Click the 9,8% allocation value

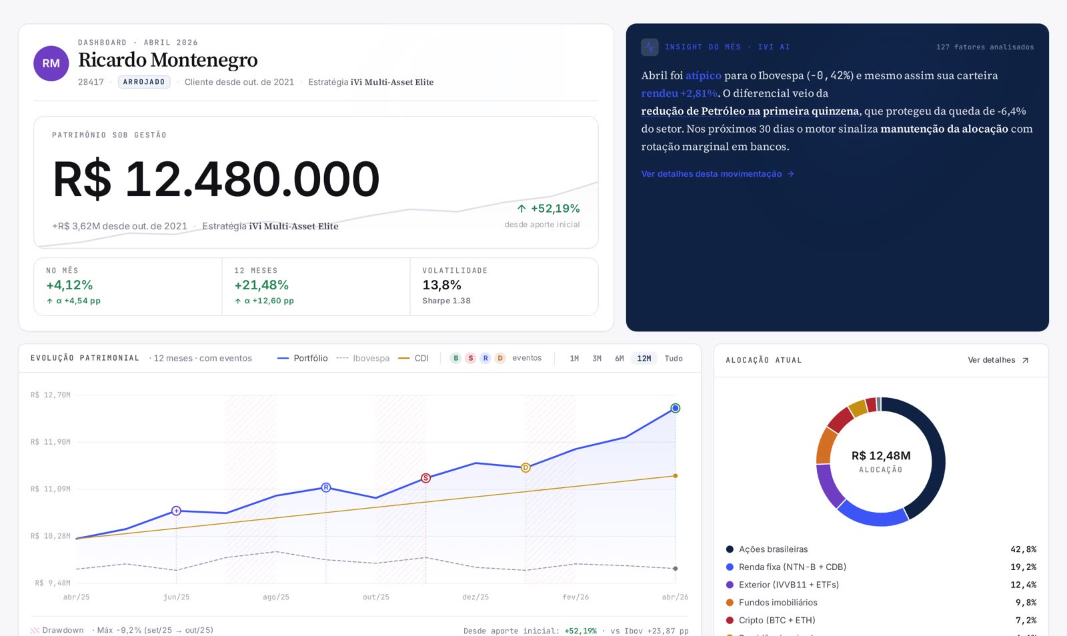coord(1026,603)
